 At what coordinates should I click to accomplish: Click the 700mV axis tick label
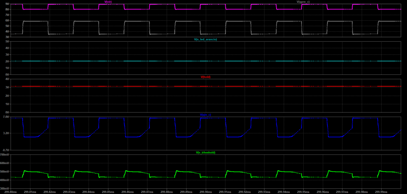point(5,155)
